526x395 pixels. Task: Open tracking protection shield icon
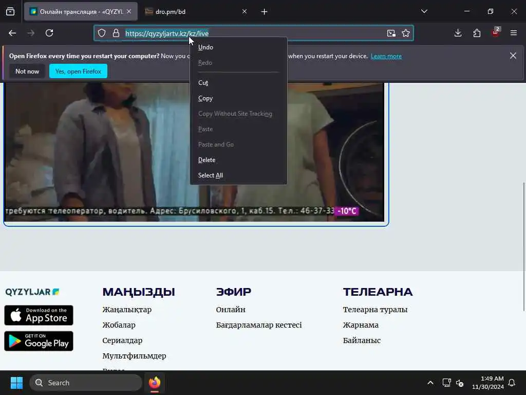point(102,33)
